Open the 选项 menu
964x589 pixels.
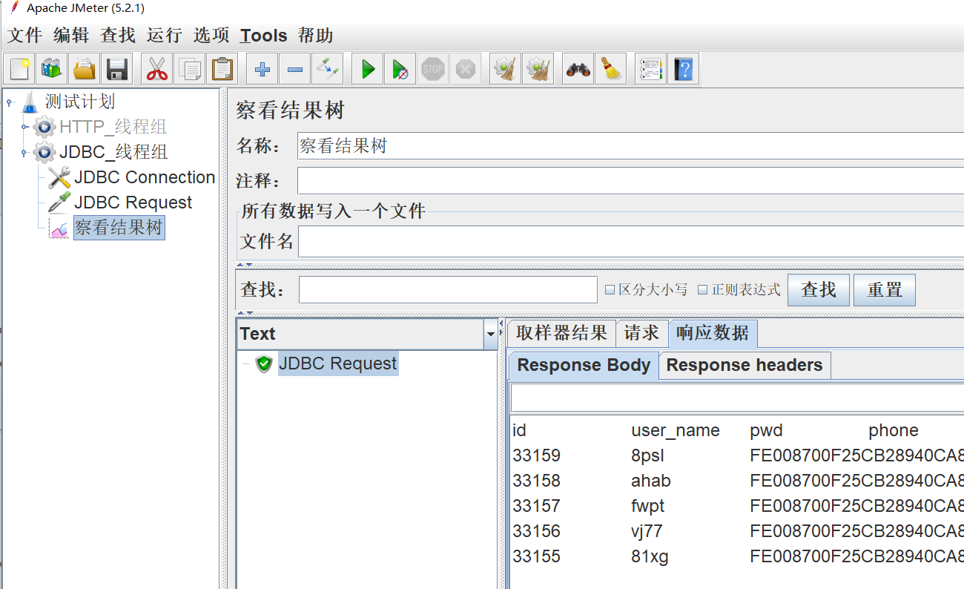[x=211, y=36]
